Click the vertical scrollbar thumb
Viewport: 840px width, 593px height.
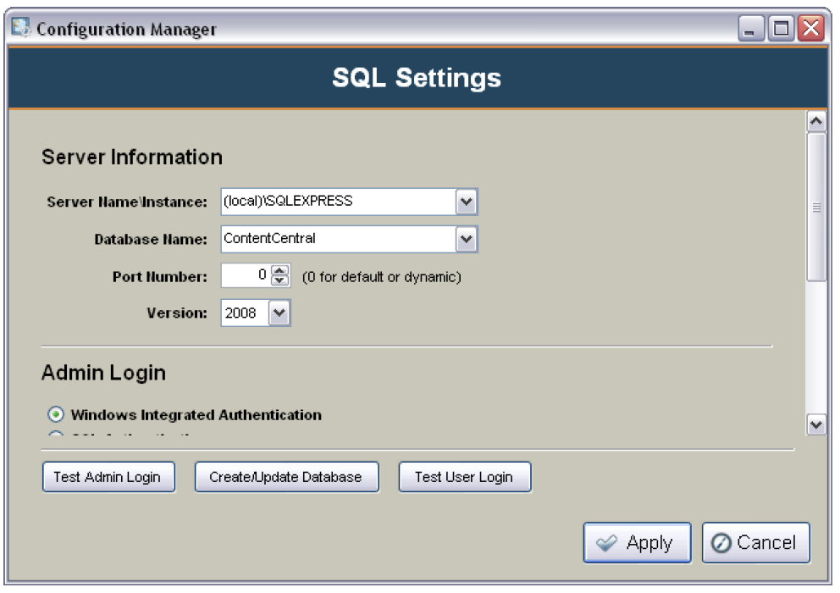coord(815,203)
